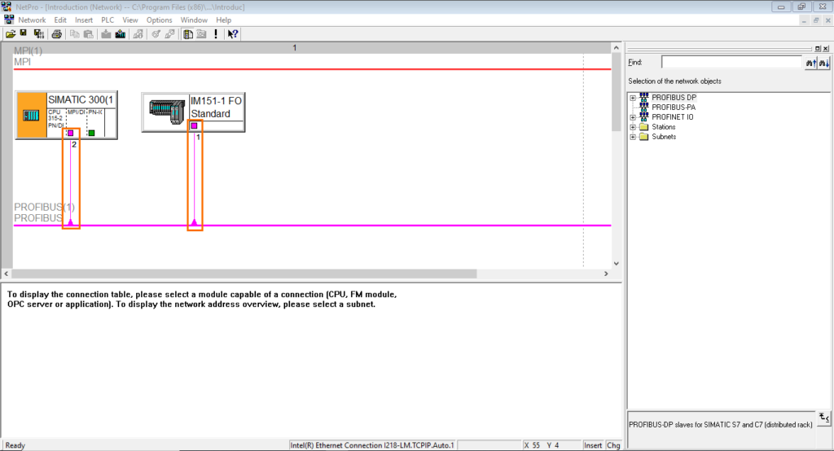Click the 'Insert' status bar indicator
The width and height of the screenshot is (834, 451).
click(x=593, y=445)
